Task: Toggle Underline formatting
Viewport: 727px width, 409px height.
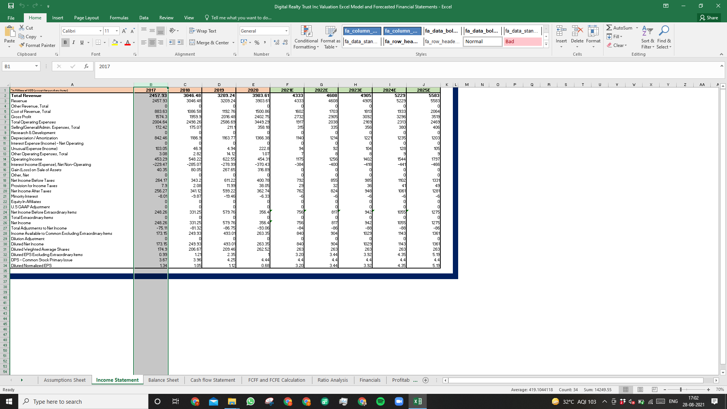Action: [82, 42]
